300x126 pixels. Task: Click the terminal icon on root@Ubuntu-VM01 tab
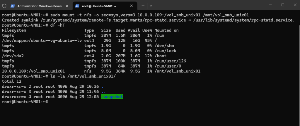[x=77, y=6]
